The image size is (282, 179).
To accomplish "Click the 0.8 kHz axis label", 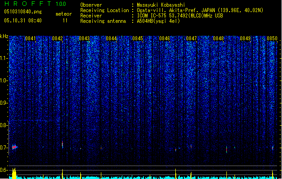I will click(4, 125).
